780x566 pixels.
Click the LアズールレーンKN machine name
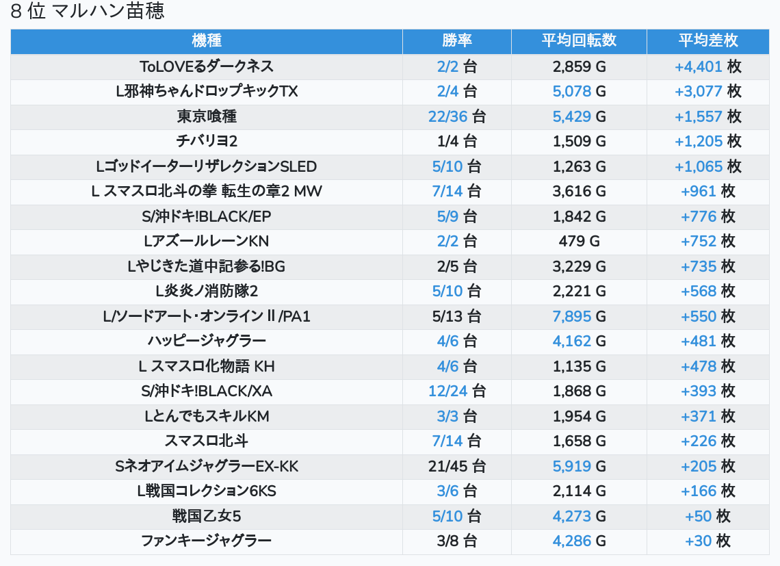tap(207, 242)
